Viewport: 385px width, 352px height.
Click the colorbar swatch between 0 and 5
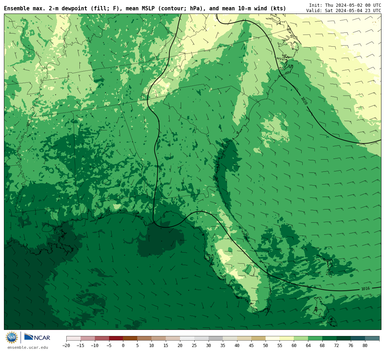pyautogui.click(x=130, y=338)
